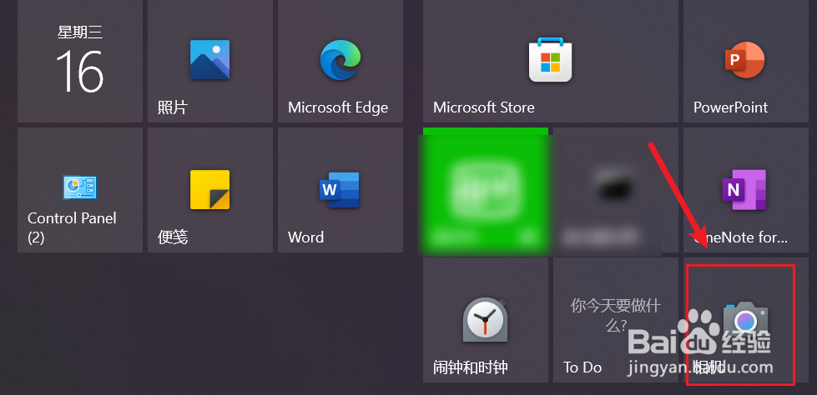Open the To Do tile

tap(615, 320)
